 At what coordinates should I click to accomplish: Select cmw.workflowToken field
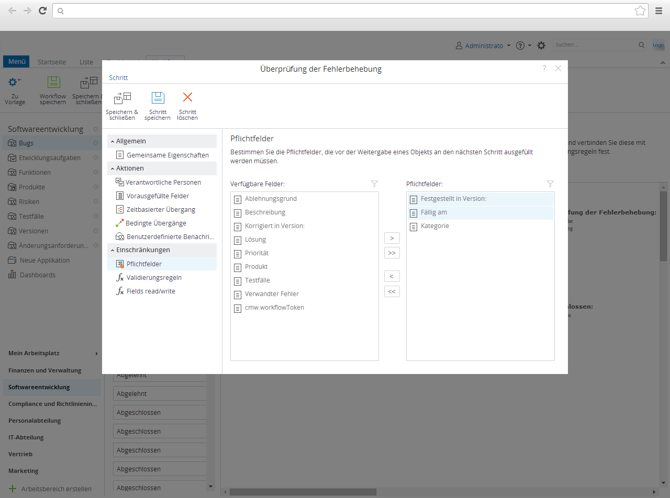[305, 308]
